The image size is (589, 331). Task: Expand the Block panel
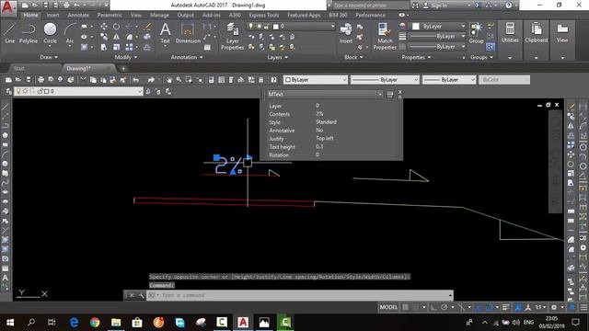click(353, 57)
